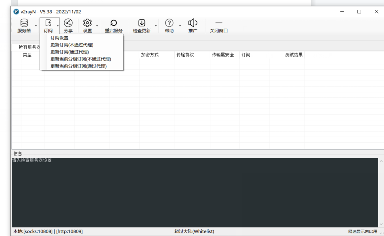
Task: Open the 分享 share icon
Action: pyautogui.click(x=68, y=23)
